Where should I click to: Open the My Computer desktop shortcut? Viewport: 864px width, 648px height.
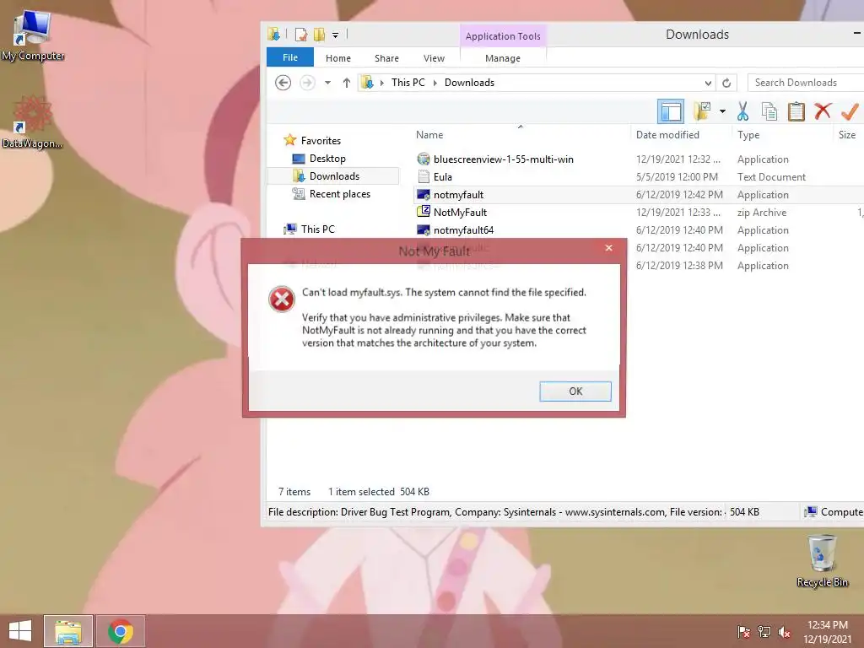pyautogui.click(x=33, y=35)
